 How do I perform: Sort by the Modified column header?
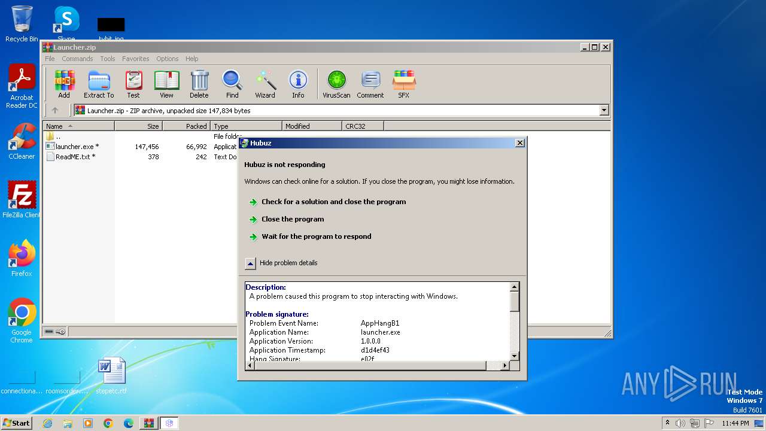[312, 126]
